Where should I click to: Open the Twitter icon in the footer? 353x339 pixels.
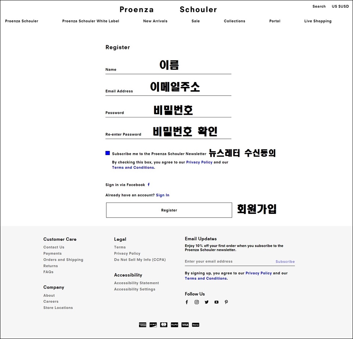[206, 302]
